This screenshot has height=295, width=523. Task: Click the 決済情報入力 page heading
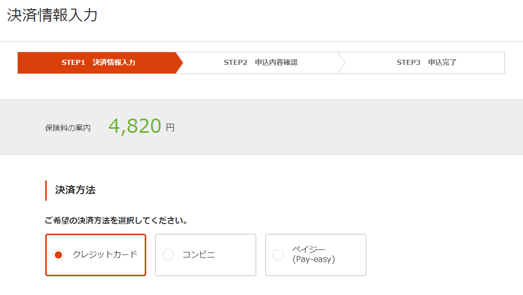pyautogui.click(x=52, y=15)
